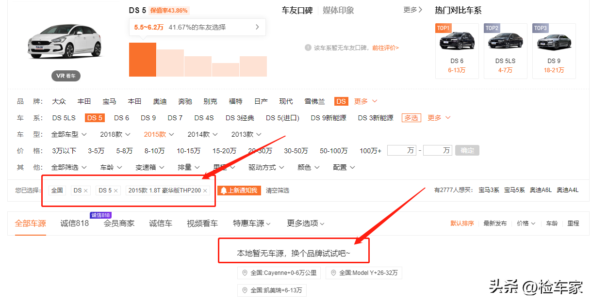Remove the DS filter tag

tap(86, 191)
